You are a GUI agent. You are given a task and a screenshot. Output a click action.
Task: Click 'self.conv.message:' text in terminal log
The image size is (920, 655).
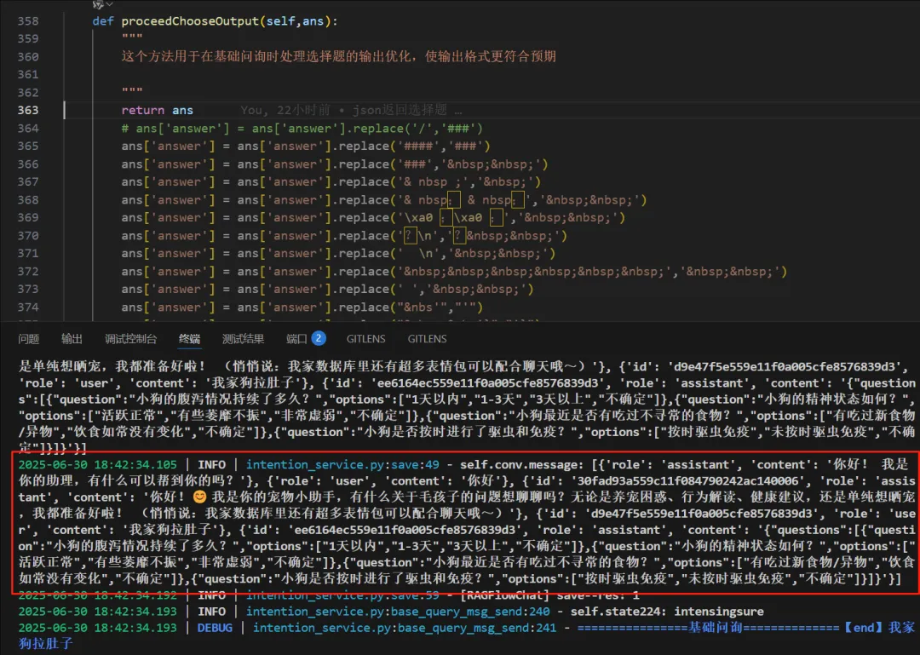(521, 464)
